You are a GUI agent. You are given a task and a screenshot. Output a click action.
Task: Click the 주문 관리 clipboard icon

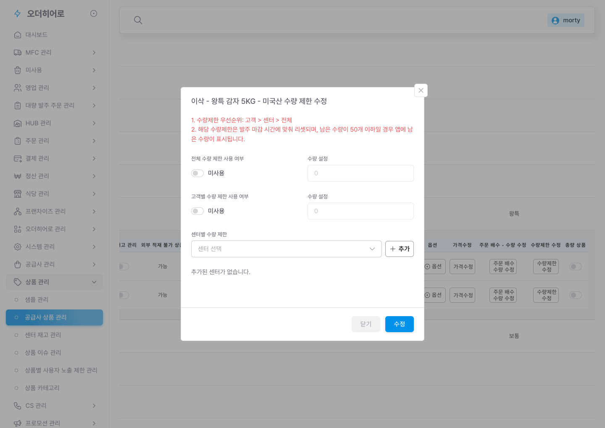pyautogui.click(x=18, y=141)
